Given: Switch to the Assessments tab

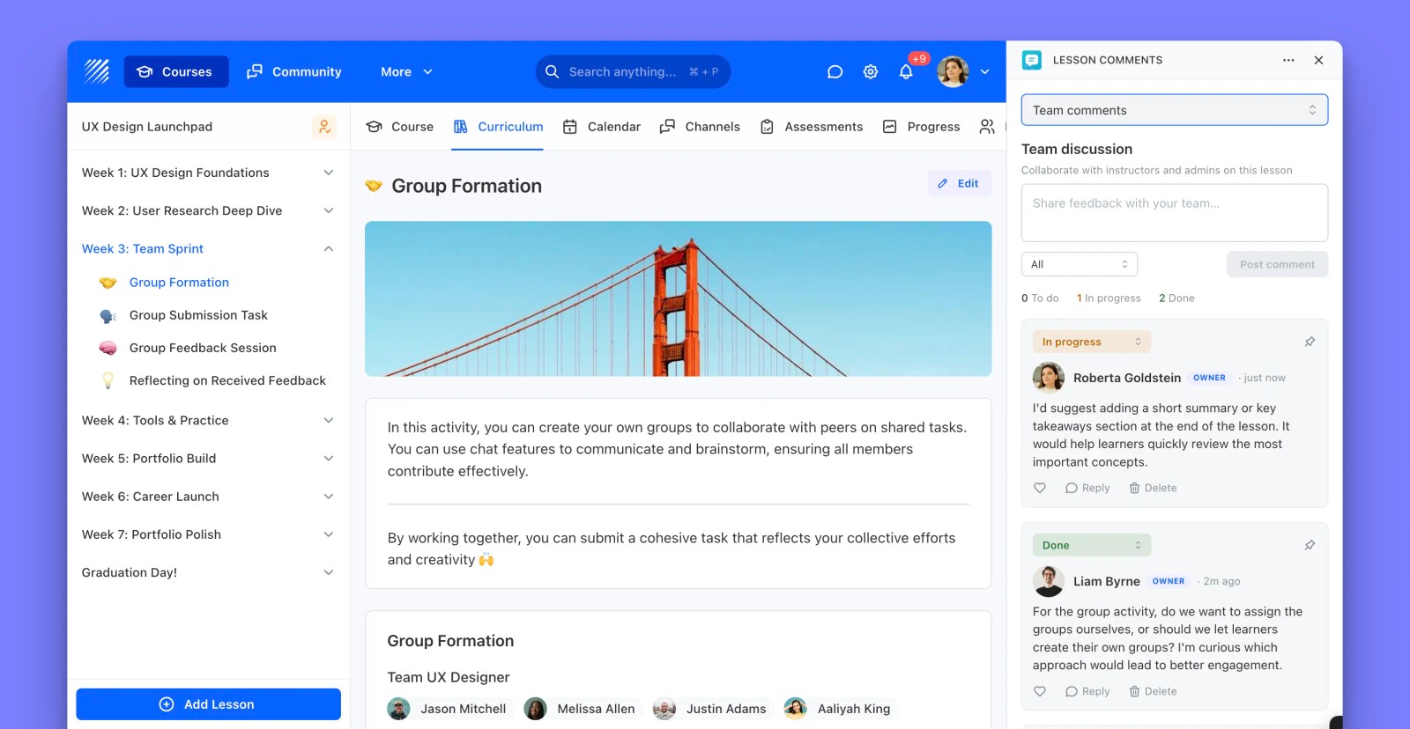Looking at the screenshot, I should click(812, 127).
